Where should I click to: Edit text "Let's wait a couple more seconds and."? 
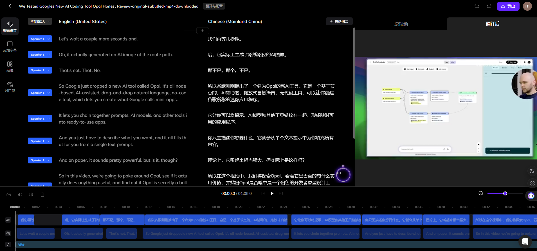click(x=98, y=39)
